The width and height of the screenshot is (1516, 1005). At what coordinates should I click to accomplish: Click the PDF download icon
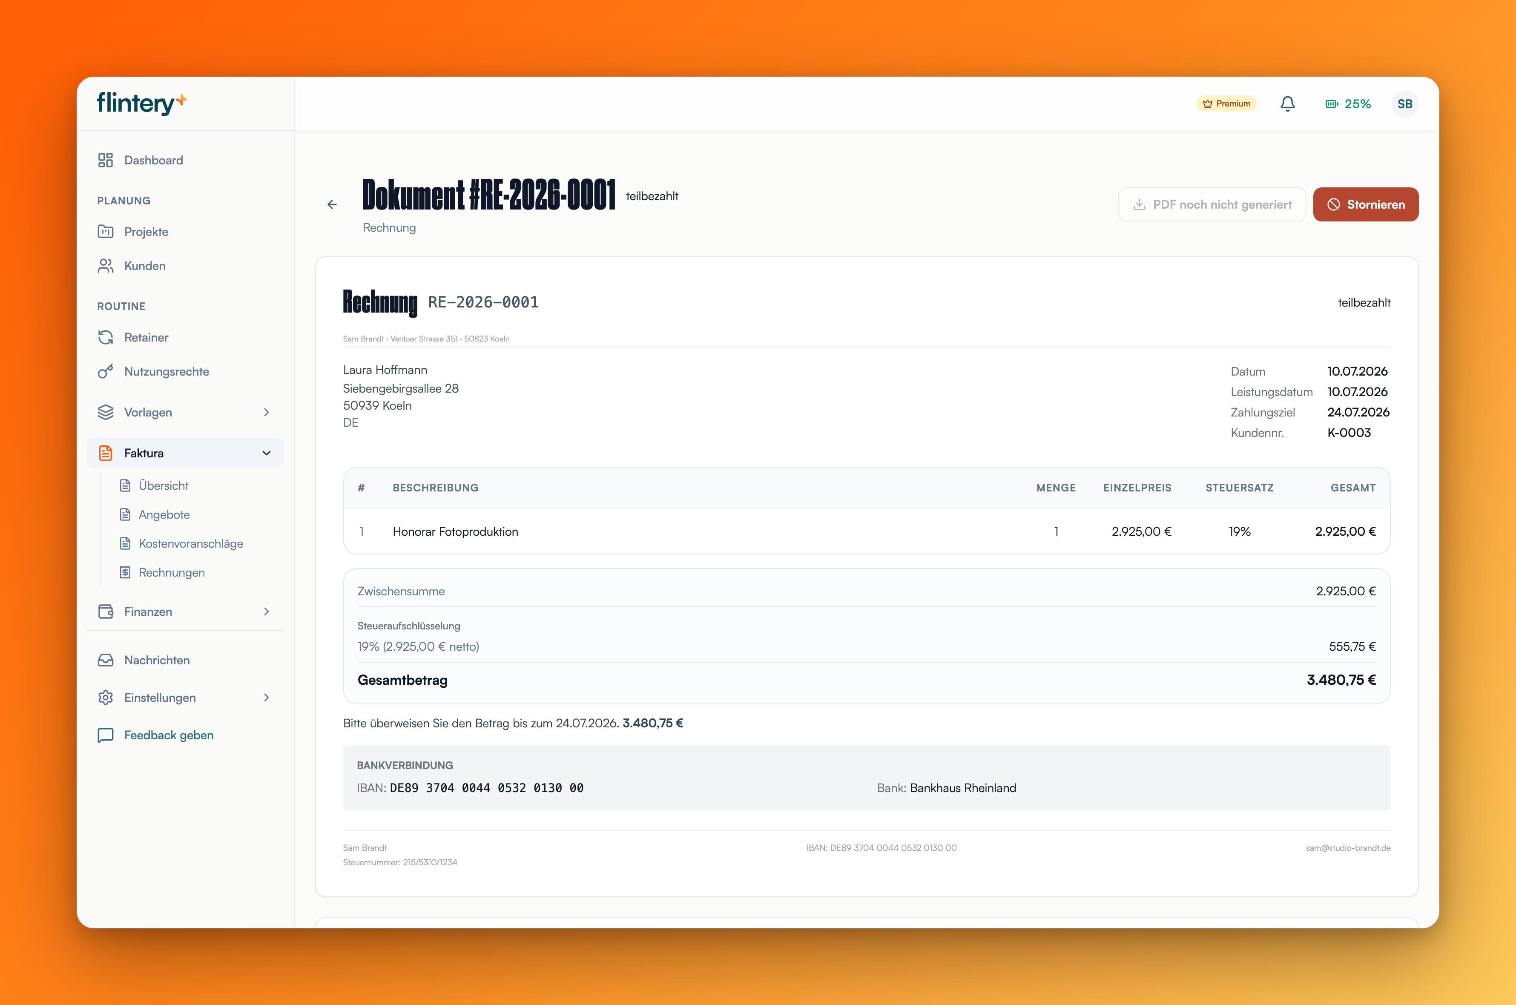[1139, 204]
